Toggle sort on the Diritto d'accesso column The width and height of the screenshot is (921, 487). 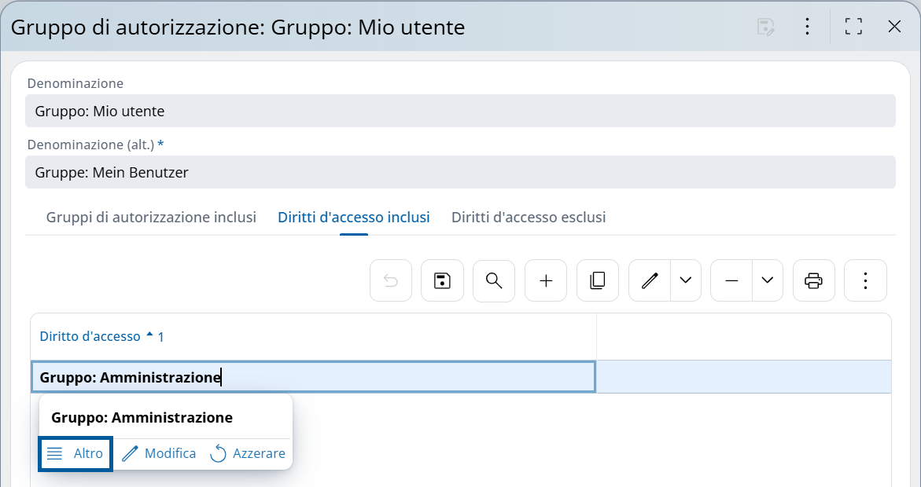(x=89, y=335)
